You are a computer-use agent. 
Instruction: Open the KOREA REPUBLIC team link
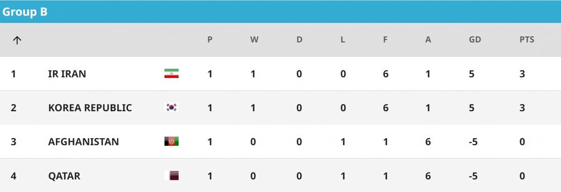pos(90,108)
